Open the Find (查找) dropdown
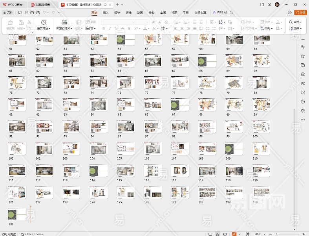Screen dimensions: 309x236 click(x=295, y=22)
